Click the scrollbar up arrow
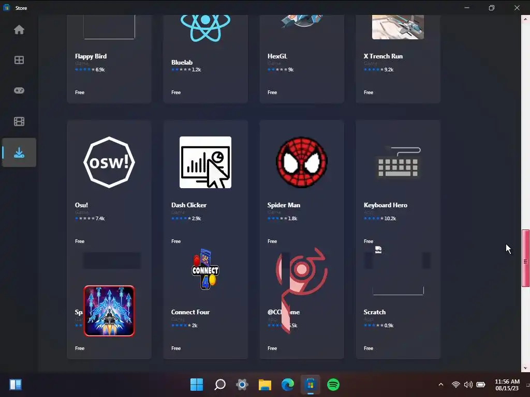 coord(525,19)
